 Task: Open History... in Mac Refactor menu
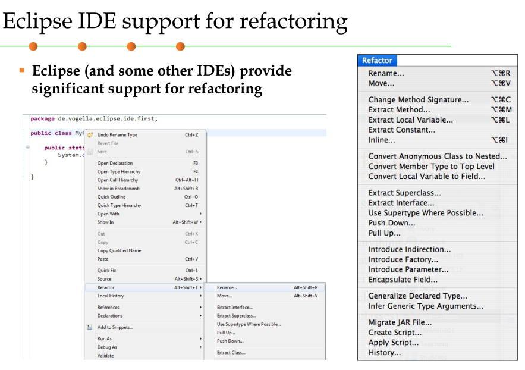point(438,353)
